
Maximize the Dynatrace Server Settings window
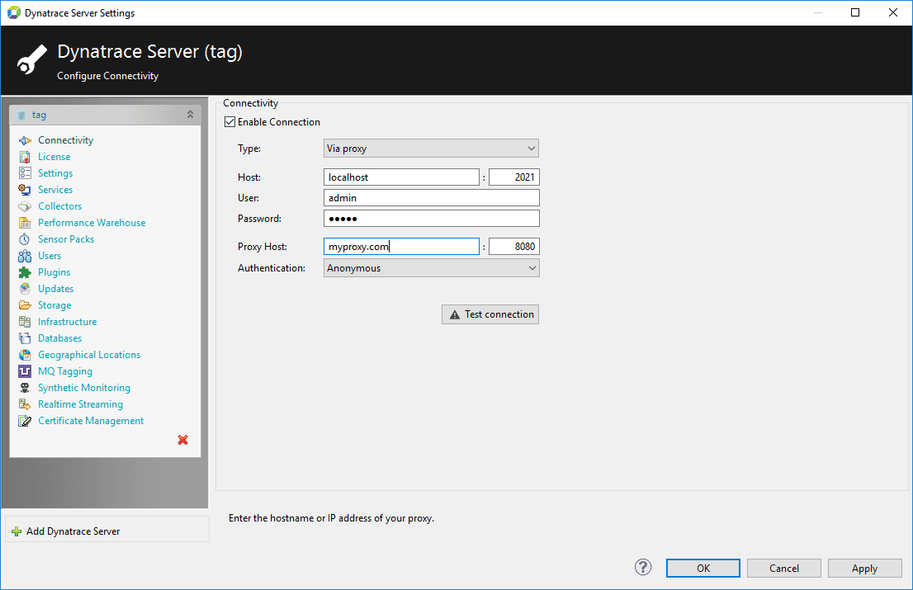[x=855, y=12]
